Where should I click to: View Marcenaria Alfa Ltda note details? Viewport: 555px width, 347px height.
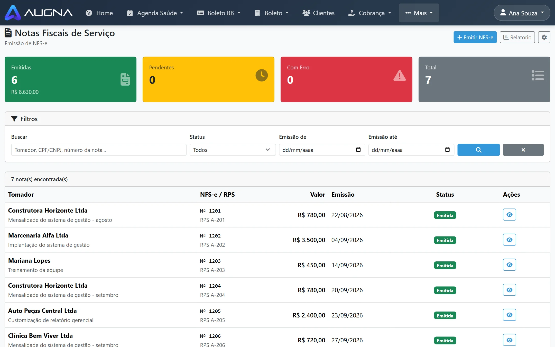(509, 240)
